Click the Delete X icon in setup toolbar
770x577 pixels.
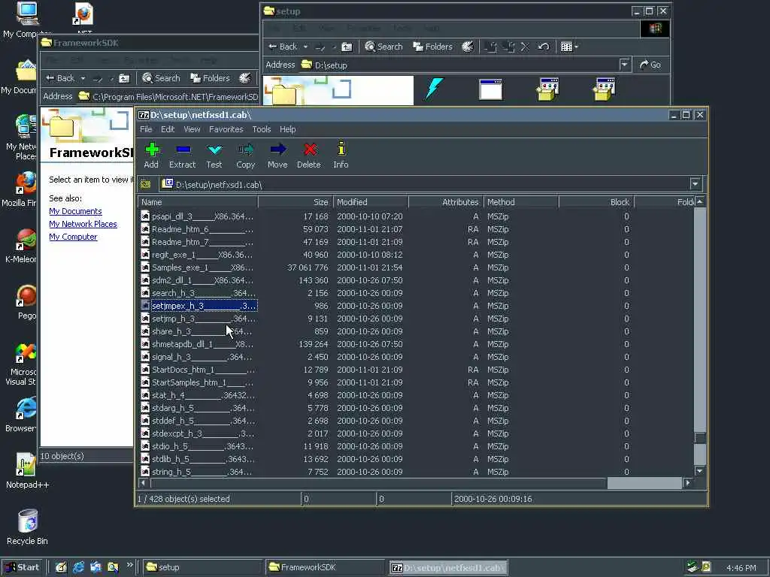pyautogui.click(x=525, y=47)
